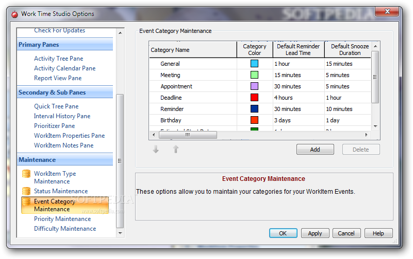
Task: Select the Appointment category name cell
Action: click(193, 86)
